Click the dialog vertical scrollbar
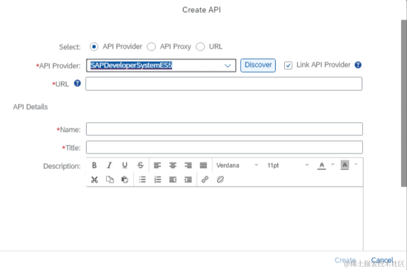This screenshot has height=270, width=407. point(404,103)
